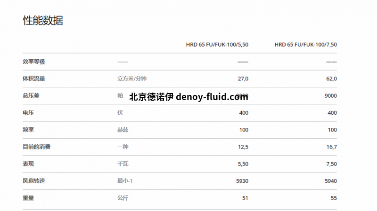The width and height of the screenshot is (377, 211).
Task: Click the 立方米/分钟 unit text
Action: coord(129,78)
